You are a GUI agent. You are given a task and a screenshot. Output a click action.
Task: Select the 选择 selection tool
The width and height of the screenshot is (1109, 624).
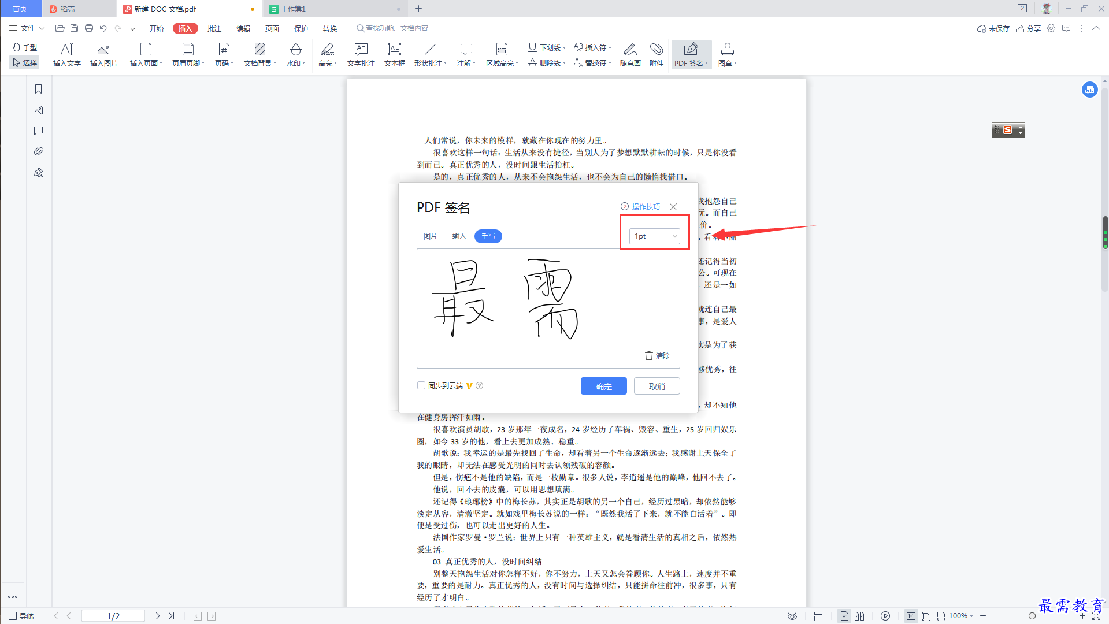(x=25, y=62)
